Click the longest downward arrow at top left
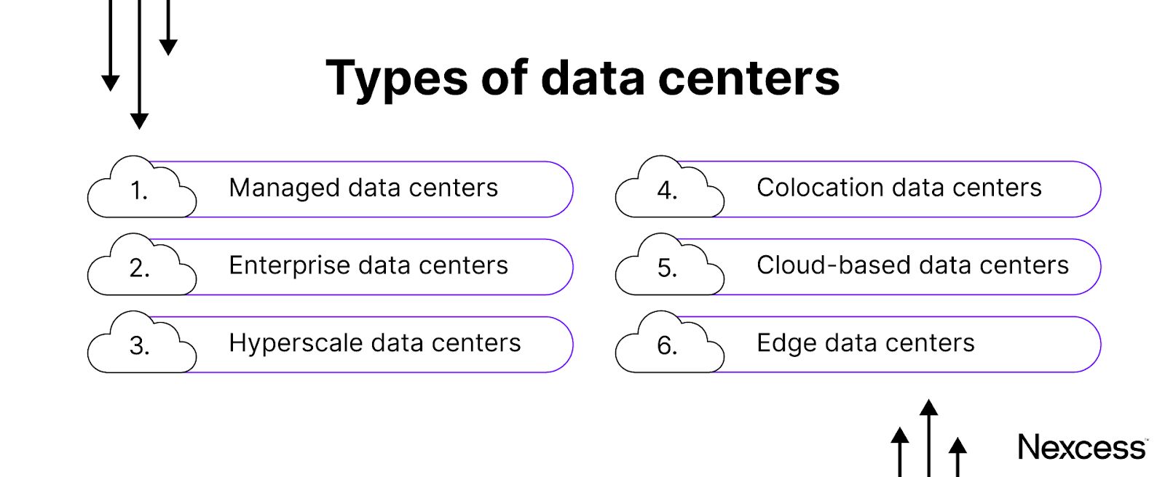The image size is (1165, 477). [x=139, y=65]
